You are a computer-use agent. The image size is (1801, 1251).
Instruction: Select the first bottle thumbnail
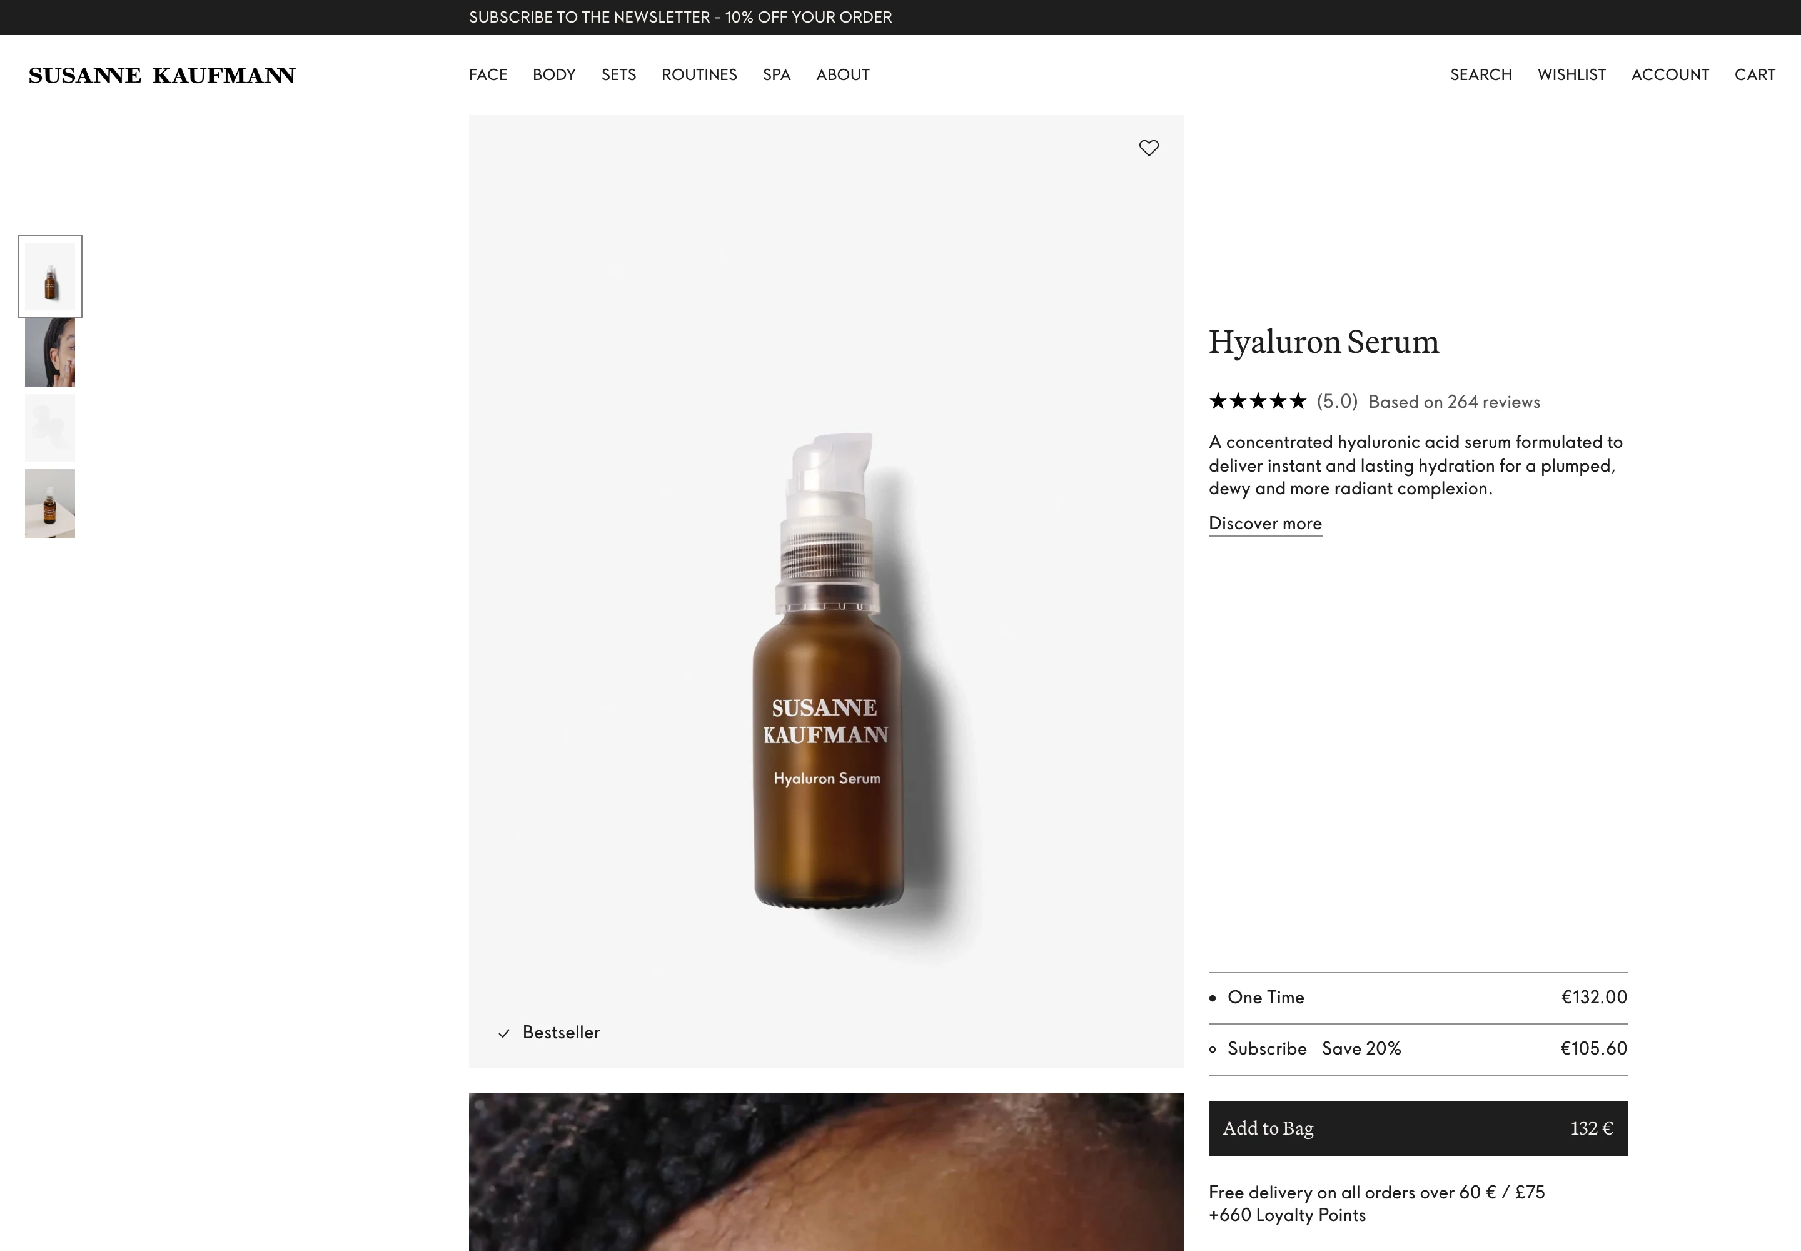(50, 276)
